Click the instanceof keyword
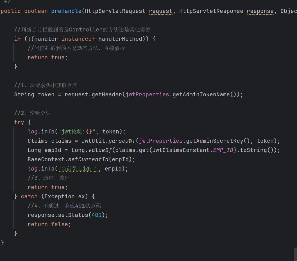Viewport: 297px width, 261px height. [x=78, y=39]
